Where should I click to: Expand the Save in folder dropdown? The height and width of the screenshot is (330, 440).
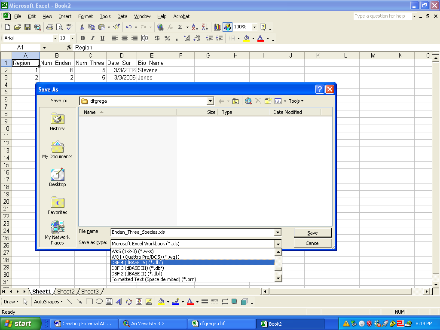click(210, 101)
